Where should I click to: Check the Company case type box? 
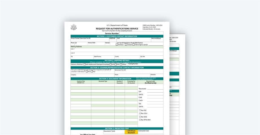tap(126, 44)
